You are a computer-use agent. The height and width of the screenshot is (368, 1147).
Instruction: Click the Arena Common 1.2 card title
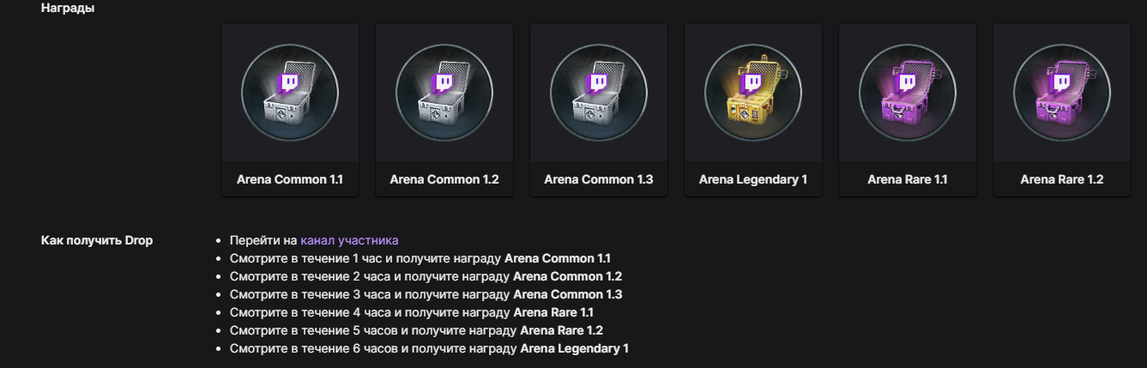pyautogui.click(x=444, y=180)
